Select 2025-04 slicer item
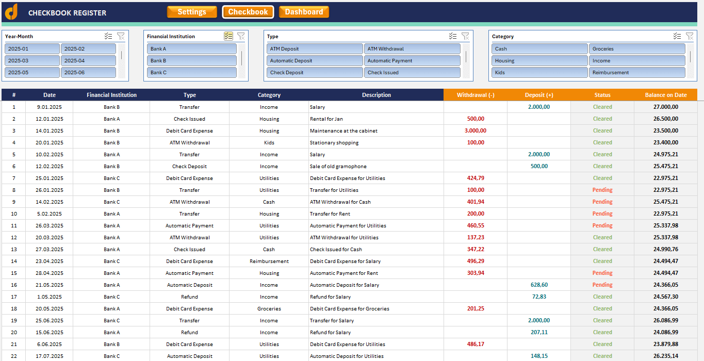The image size is (704, 361). tap(88, 61)
